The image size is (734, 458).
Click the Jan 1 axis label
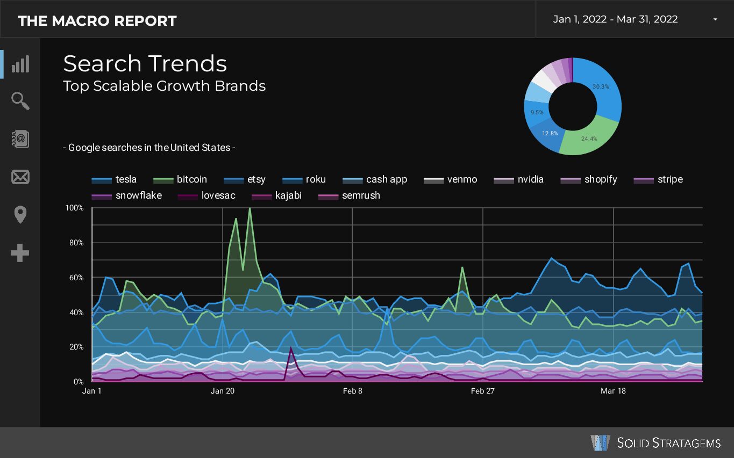[x=92, y=391]
